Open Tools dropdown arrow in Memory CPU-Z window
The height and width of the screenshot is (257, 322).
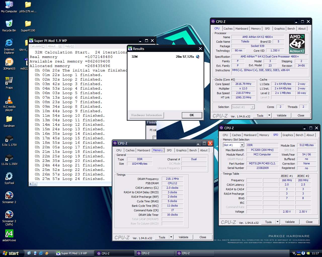(x=171, y=237)
